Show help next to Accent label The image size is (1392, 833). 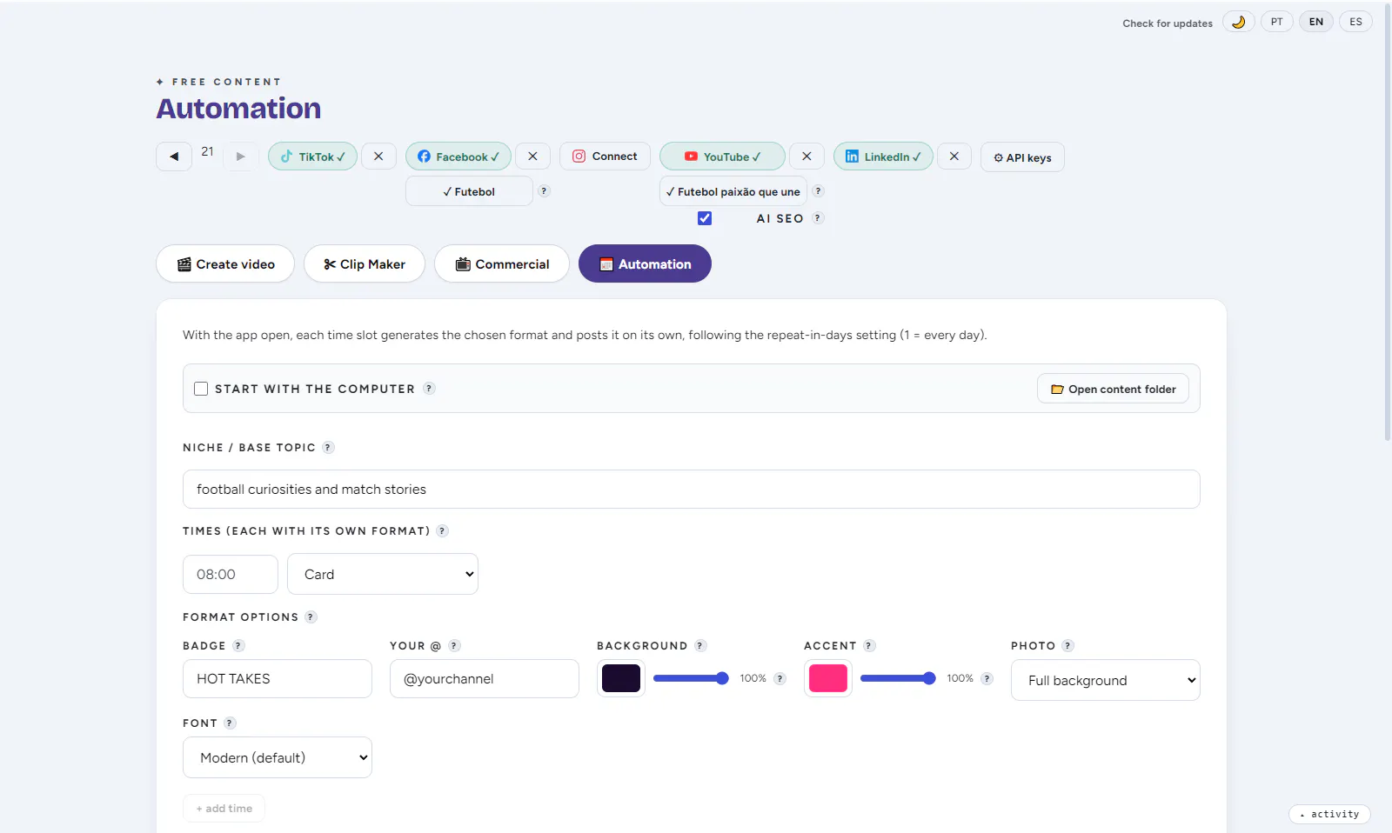[x=869, y=645]
